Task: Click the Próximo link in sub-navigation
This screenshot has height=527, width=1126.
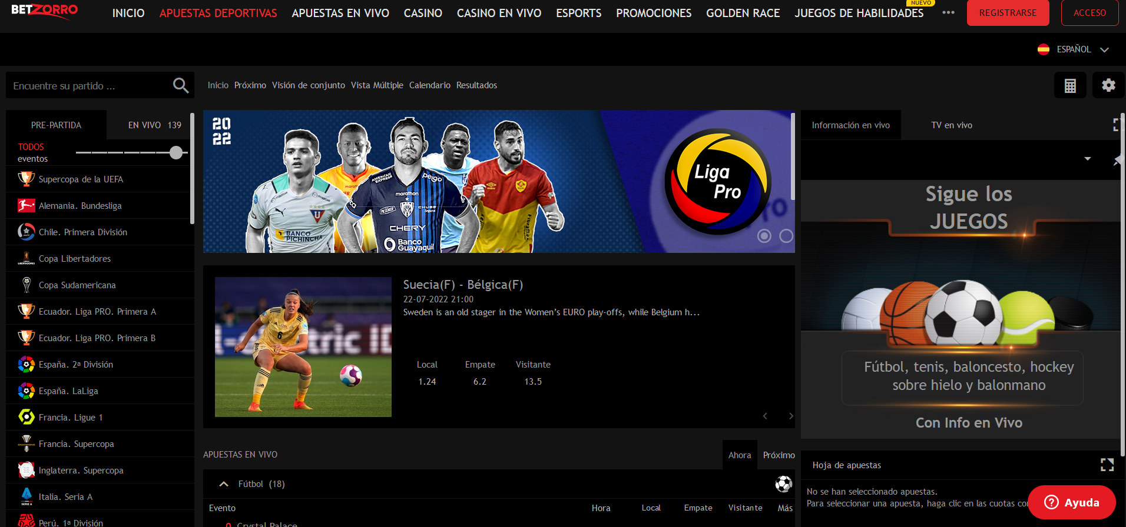Action: click(x=250, y=85)
